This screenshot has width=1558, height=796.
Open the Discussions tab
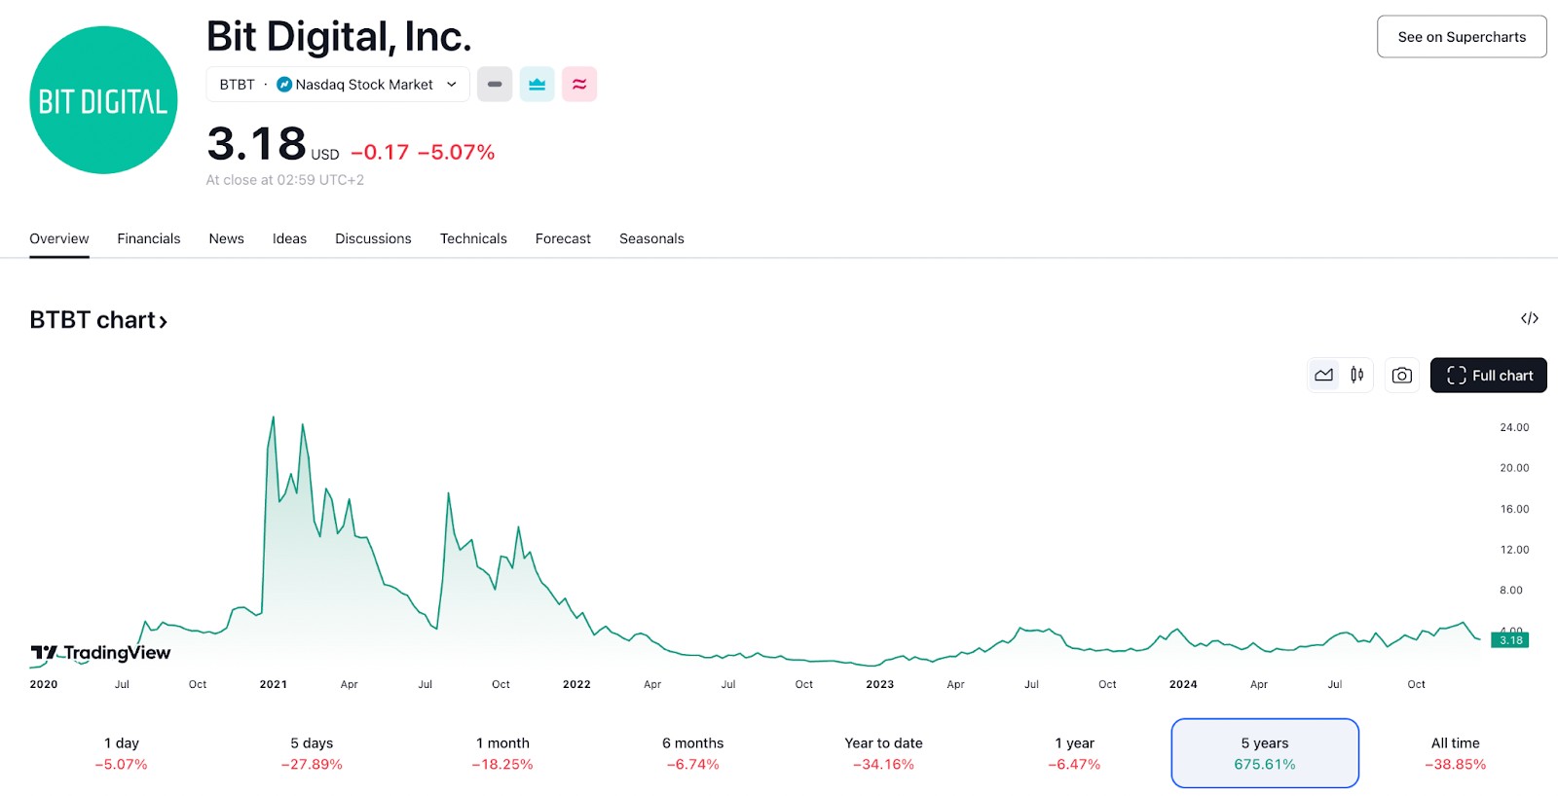373,238
